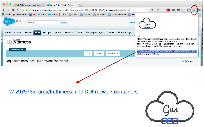The image size is (204, 127).
Task: Open the Info bookmark
Action: pyautogui.click(x=63, y=15)
